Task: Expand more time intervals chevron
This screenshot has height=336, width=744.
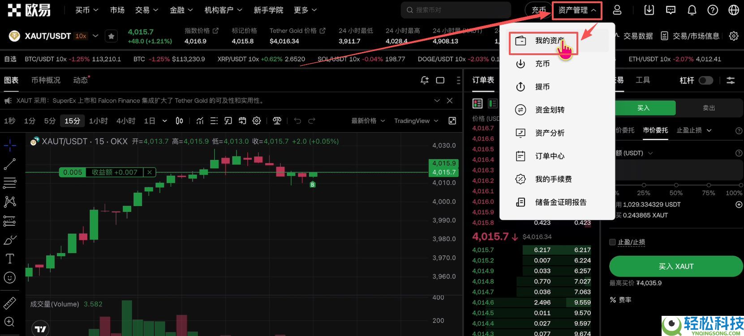Action: [x=164, y=121]
